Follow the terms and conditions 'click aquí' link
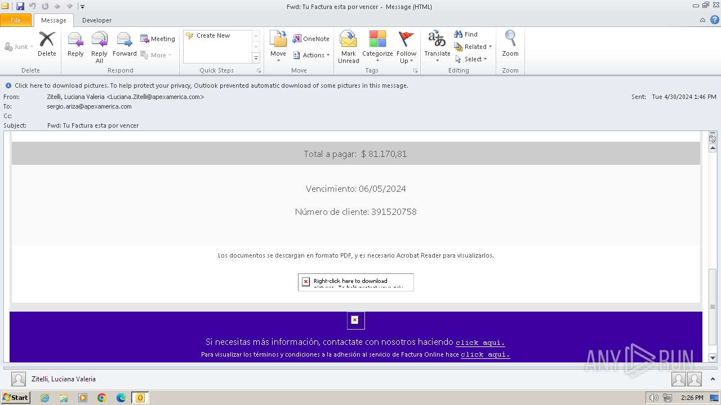This screenshot has width=721, height=405. (x=485, y=355)
